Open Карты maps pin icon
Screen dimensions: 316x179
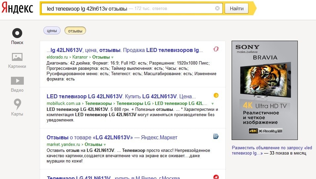pyautogui.click(x=17, y=105)
